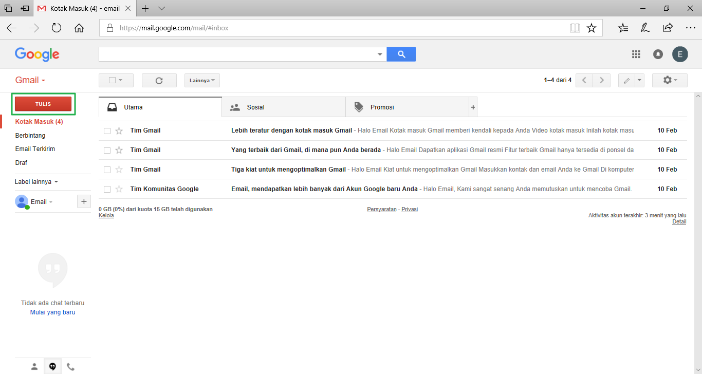Star the 'Lebih teratur dengan kotak masuk' email
The width and height of the screenshot is (702, 374).
point(119,131)
